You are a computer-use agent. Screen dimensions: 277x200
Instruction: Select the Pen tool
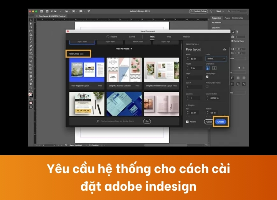click(x=30, y=46)
